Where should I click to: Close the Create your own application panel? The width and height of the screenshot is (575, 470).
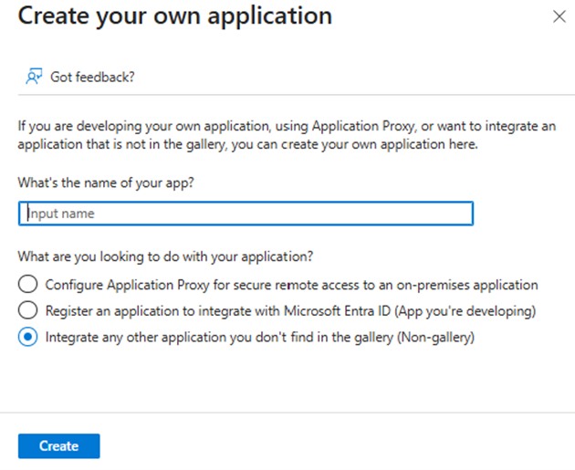[x=559, y=16]
